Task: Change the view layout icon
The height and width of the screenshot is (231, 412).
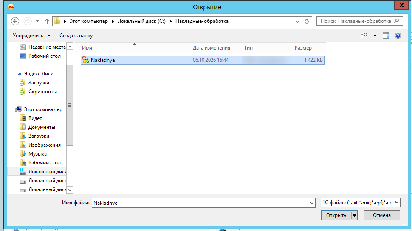Action: point(364,36)
